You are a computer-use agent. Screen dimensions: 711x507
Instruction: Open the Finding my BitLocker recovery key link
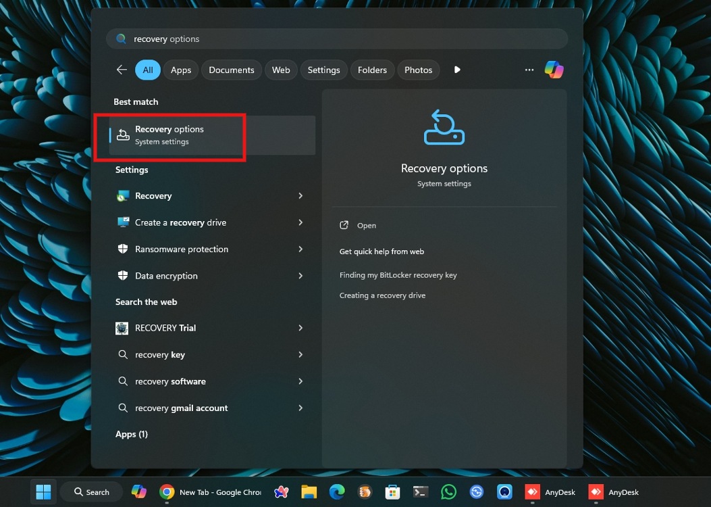click(x=398, y=274)
